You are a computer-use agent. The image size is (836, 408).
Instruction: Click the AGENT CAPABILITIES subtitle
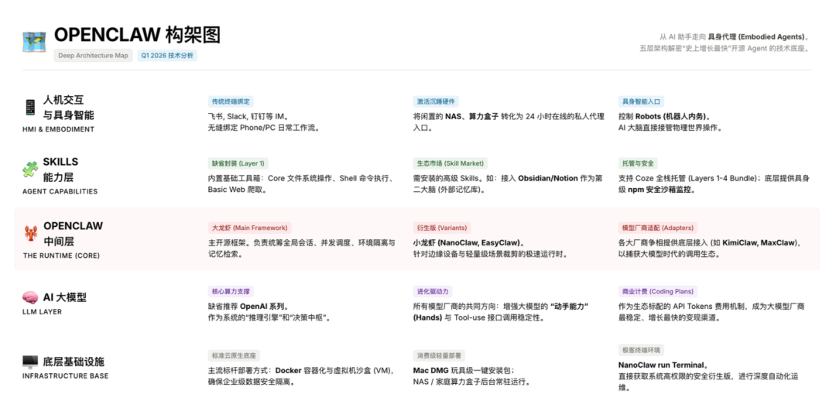60,191
